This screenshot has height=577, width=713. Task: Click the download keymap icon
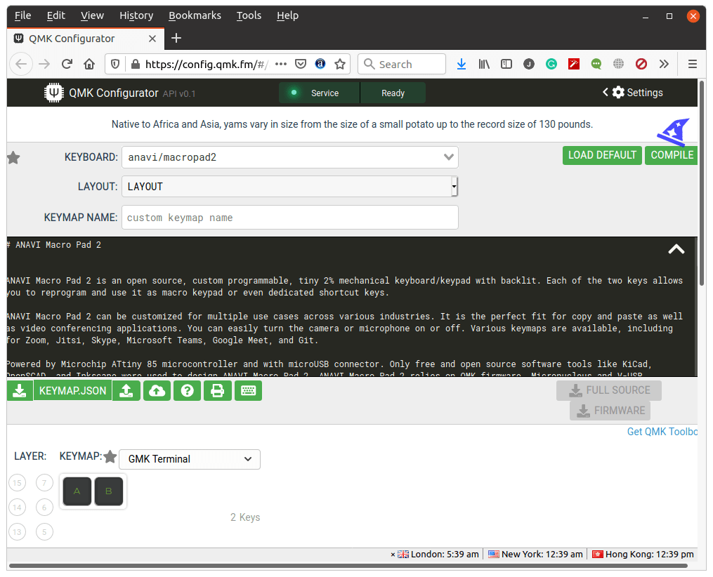[20, 391]
